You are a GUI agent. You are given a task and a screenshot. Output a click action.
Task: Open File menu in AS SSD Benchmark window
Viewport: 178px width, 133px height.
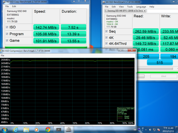[x=107, y=7]
